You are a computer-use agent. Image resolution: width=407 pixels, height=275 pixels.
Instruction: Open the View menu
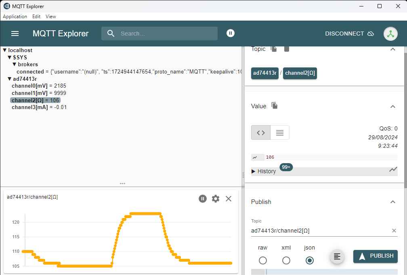click(x=50, y=17)
